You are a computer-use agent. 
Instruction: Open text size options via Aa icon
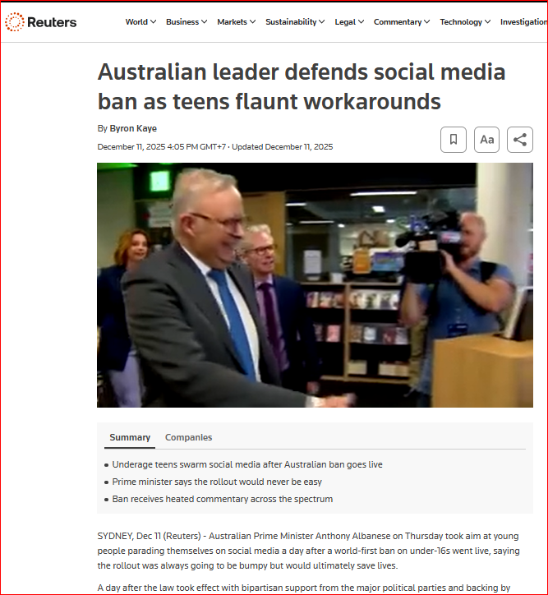pyautogui.click(x=486, y=140)
